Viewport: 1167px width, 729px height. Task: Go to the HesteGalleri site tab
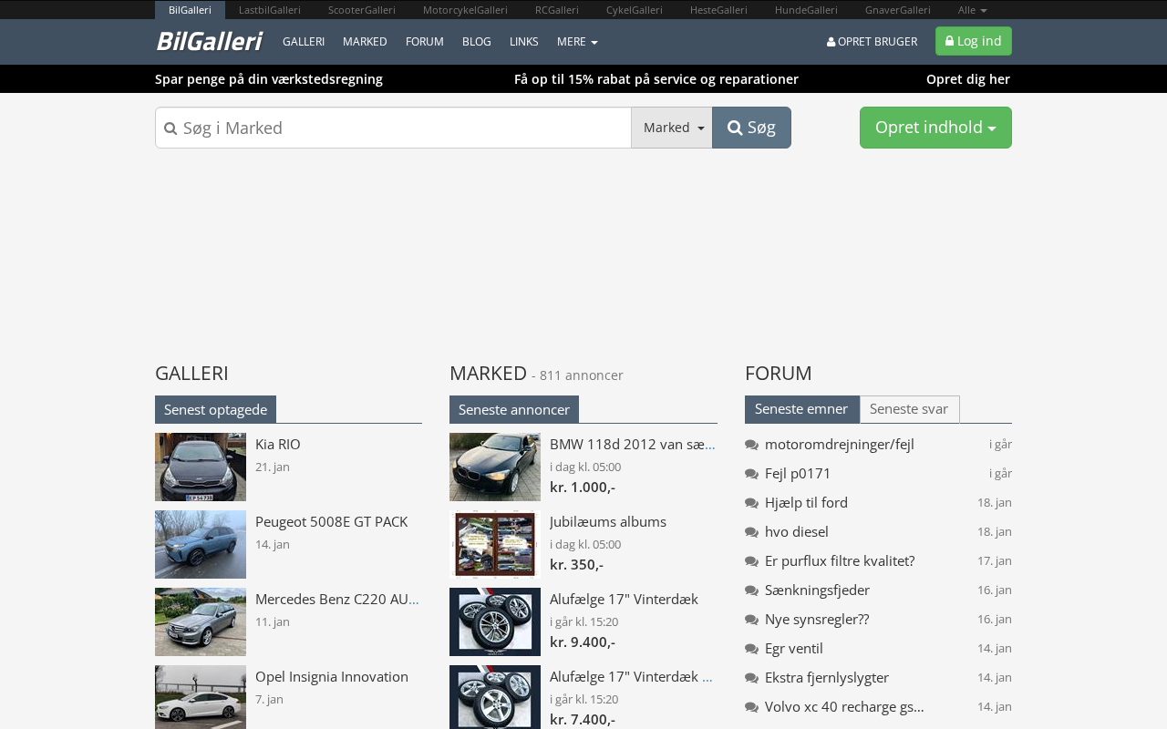point(718,10)
